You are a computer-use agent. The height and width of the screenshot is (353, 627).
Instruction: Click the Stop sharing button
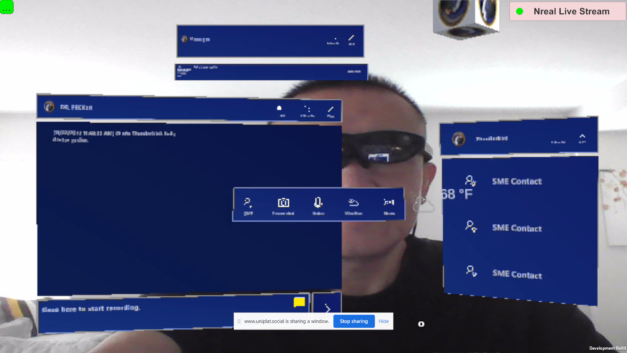pos(354,321)
